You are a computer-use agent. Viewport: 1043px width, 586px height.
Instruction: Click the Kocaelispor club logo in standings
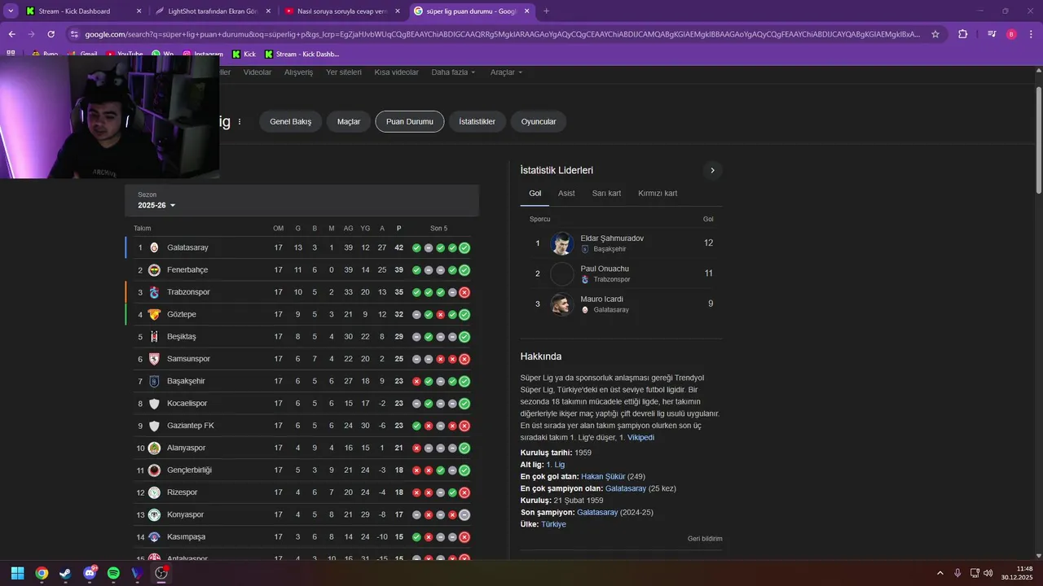tap(154, 404)
